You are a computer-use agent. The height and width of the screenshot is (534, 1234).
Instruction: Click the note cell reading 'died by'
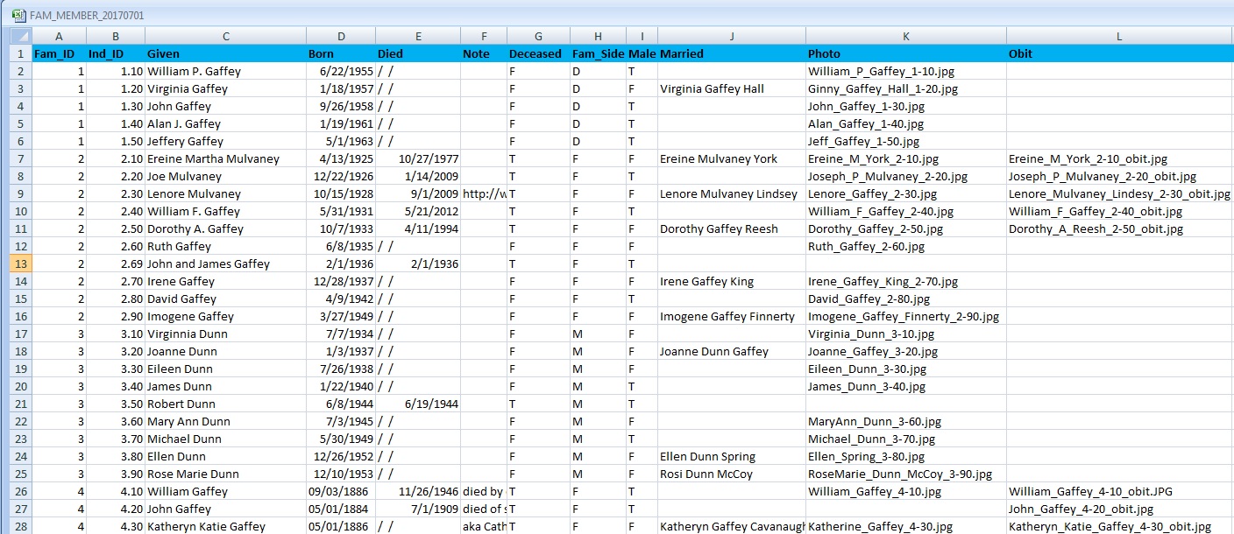click(x=484, y=491)
